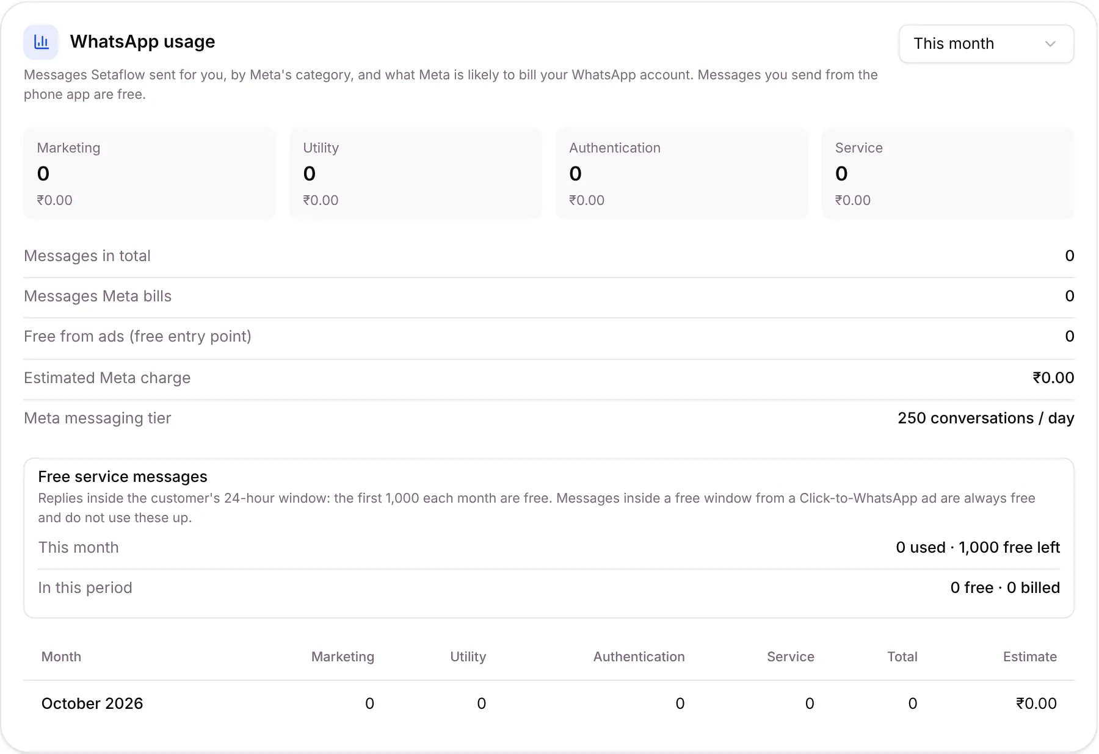Click the WhatsApp usage heading
Screen dimensions: 1099x754
click(143, 41)
